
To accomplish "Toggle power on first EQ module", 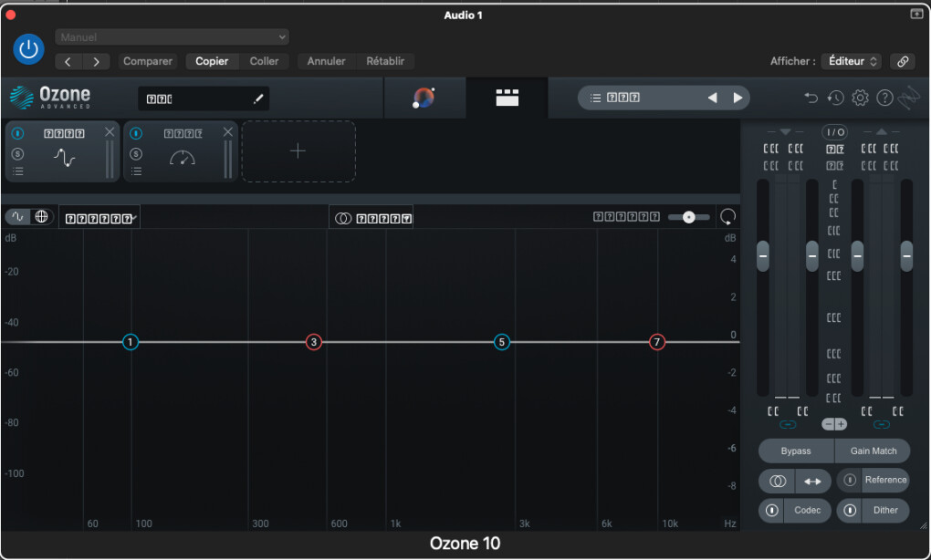I will [18, 133].
